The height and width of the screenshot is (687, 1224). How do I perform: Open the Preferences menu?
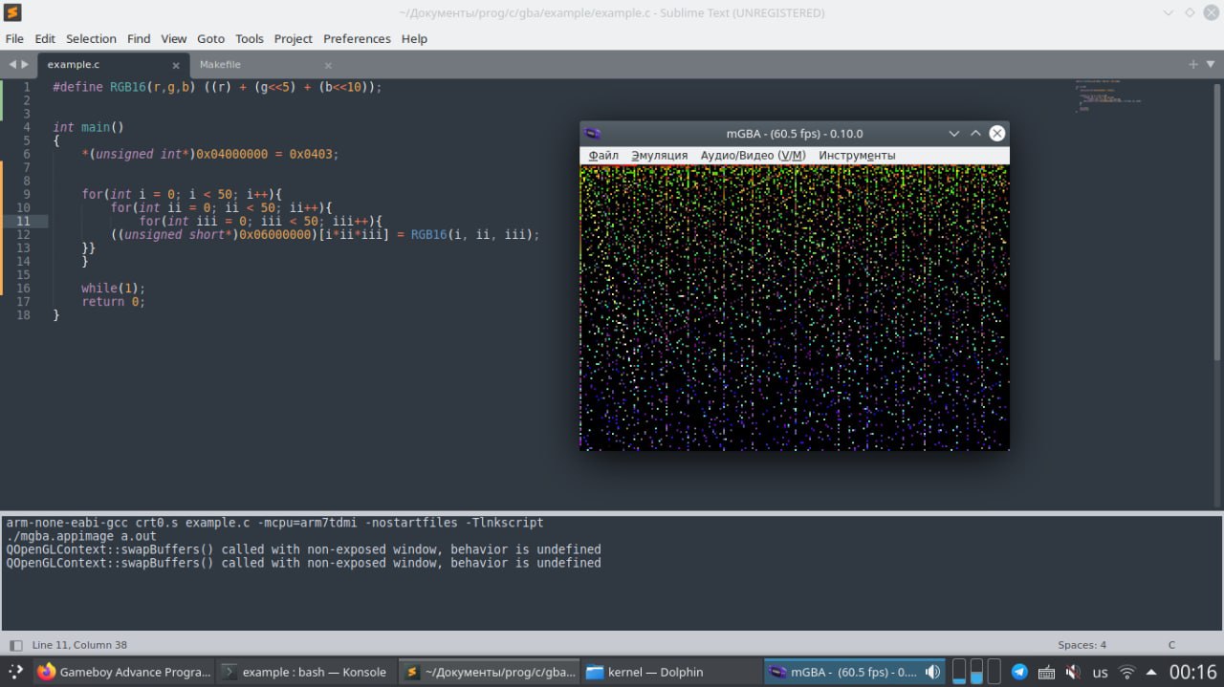coord(357,38)
